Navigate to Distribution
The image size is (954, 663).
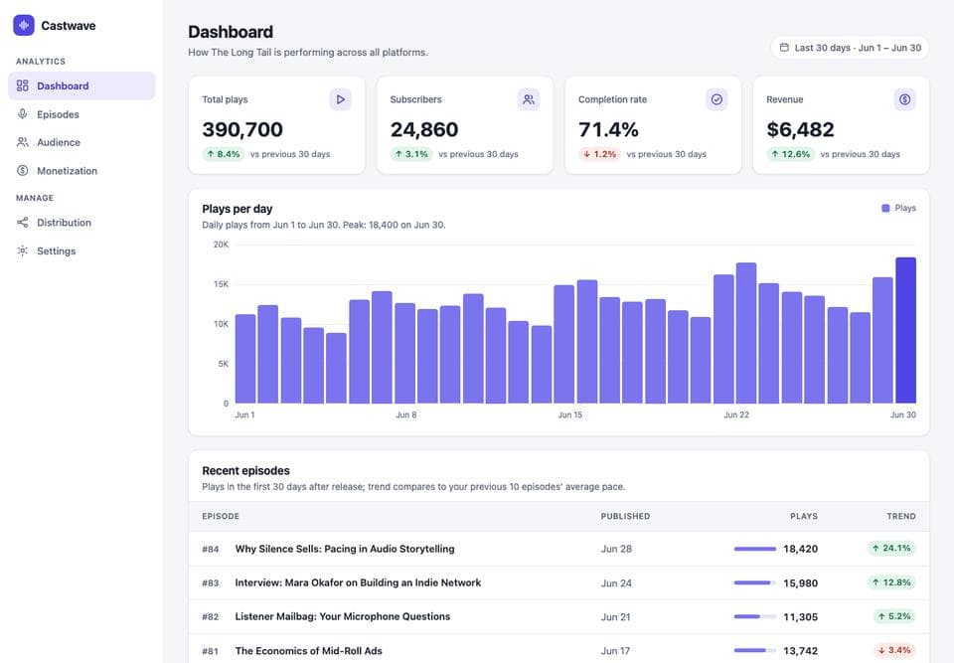click(x=81, y=223)
